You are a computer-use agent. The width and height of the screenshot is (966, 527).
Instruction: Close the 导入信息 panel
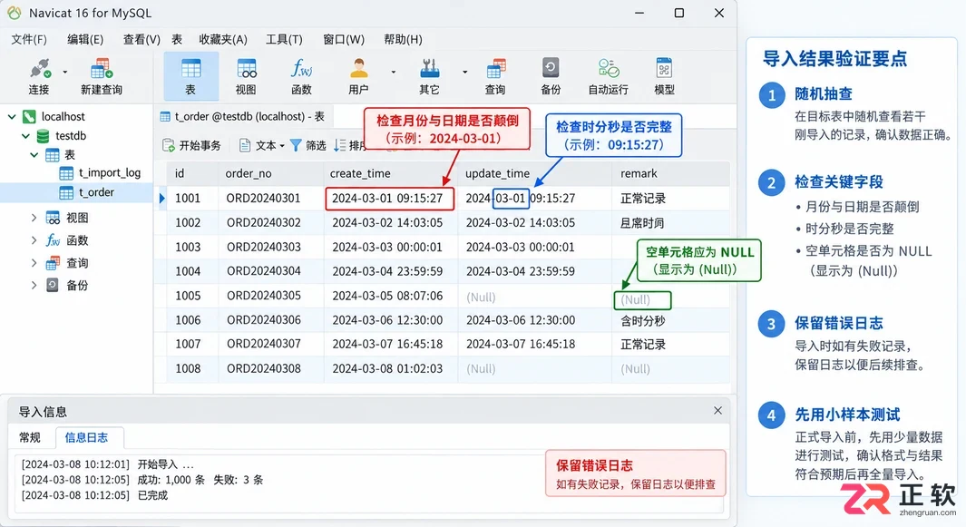[717, 411]
